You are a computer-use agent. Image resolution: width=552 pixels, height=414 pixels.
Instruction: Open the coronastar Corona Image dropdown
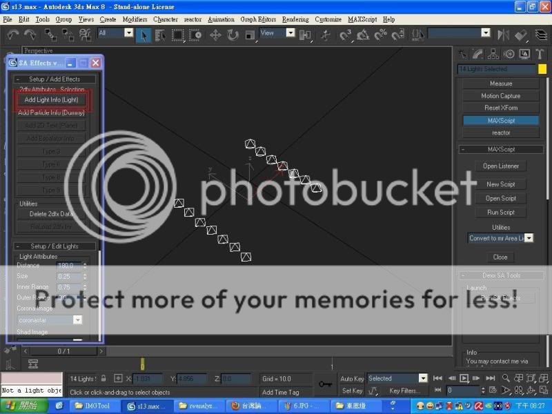pyautogui.click(x=77, y=320)
